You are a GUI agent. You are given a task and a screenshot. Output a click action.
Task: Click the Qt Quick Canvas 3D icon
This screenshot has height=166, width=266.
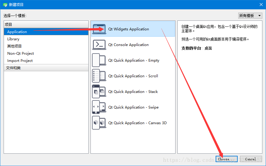click(99, 123)
